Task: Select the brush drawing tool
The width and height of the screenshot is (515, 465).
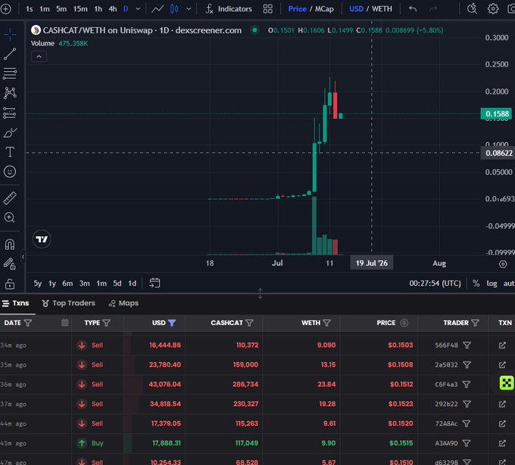Action: tap(10, 132)
